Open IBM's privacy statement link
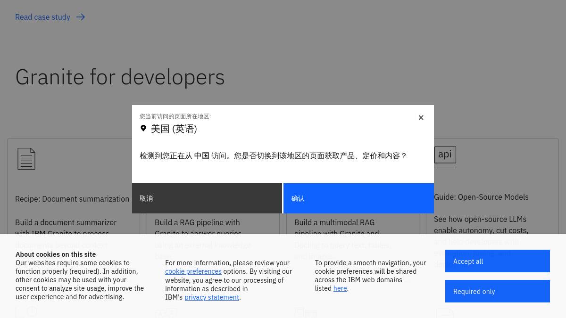Image resolution: width=566 pixels, height=318 pixels. 212,297
